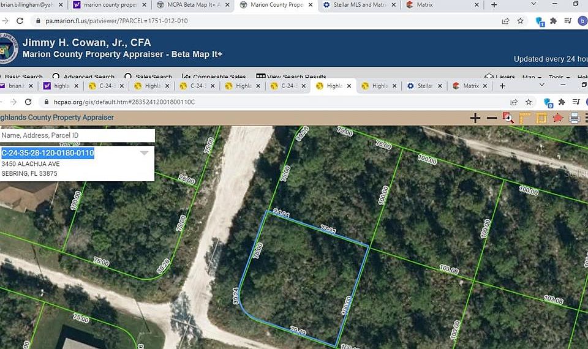Click the hcpao.org address bar URL
This screenshot has height=349, width=588.
tap(124, 102)
